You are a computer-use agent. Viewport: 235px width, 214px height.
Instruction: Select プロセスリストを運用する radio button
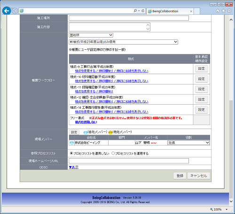coord(113,153)
